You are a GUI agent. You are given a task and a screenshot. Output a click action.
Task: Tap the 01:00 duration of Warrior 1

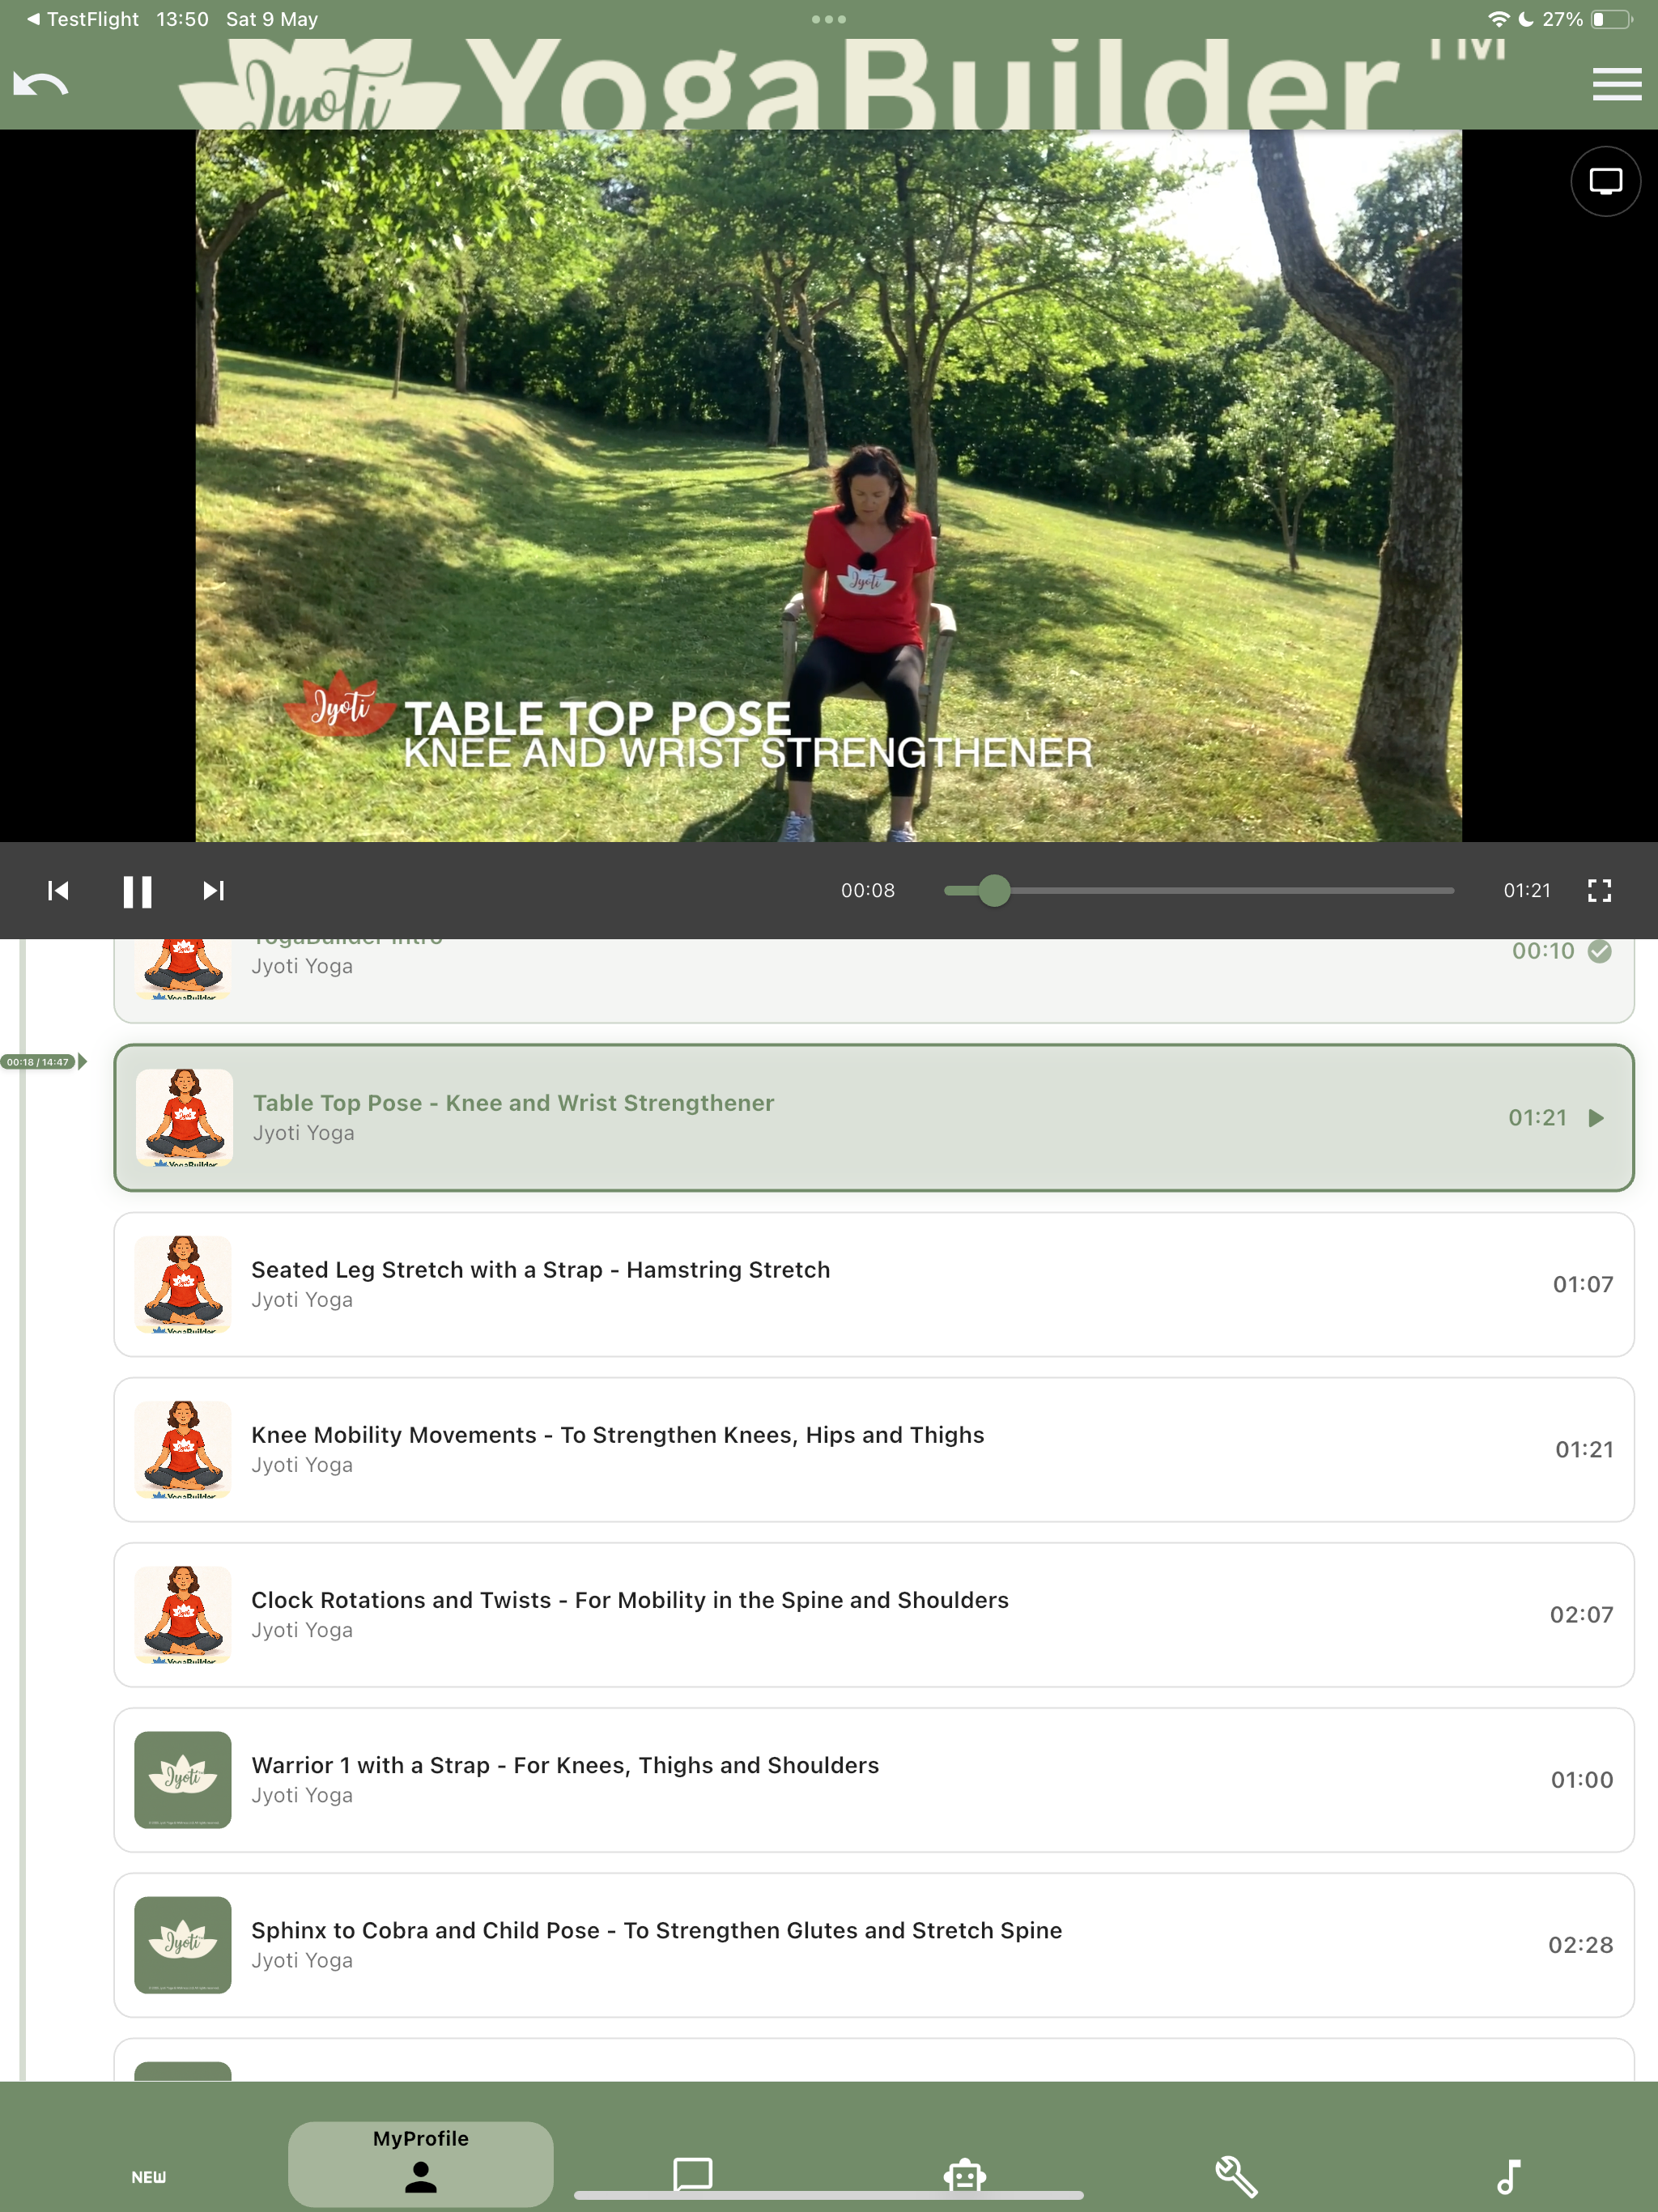pyautogui.click(x=1582, y=1779)
